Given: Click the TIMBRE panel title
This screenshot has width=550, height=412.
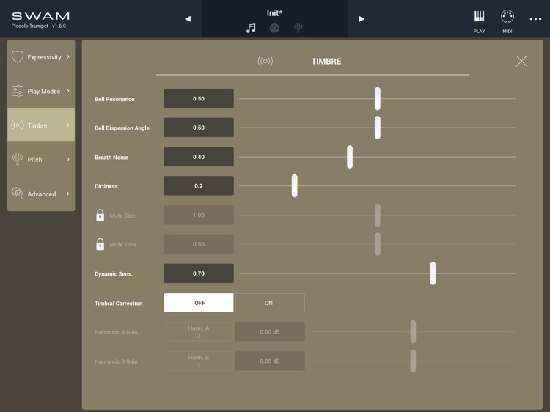Looking at the screenshot, I should [326, 62].
